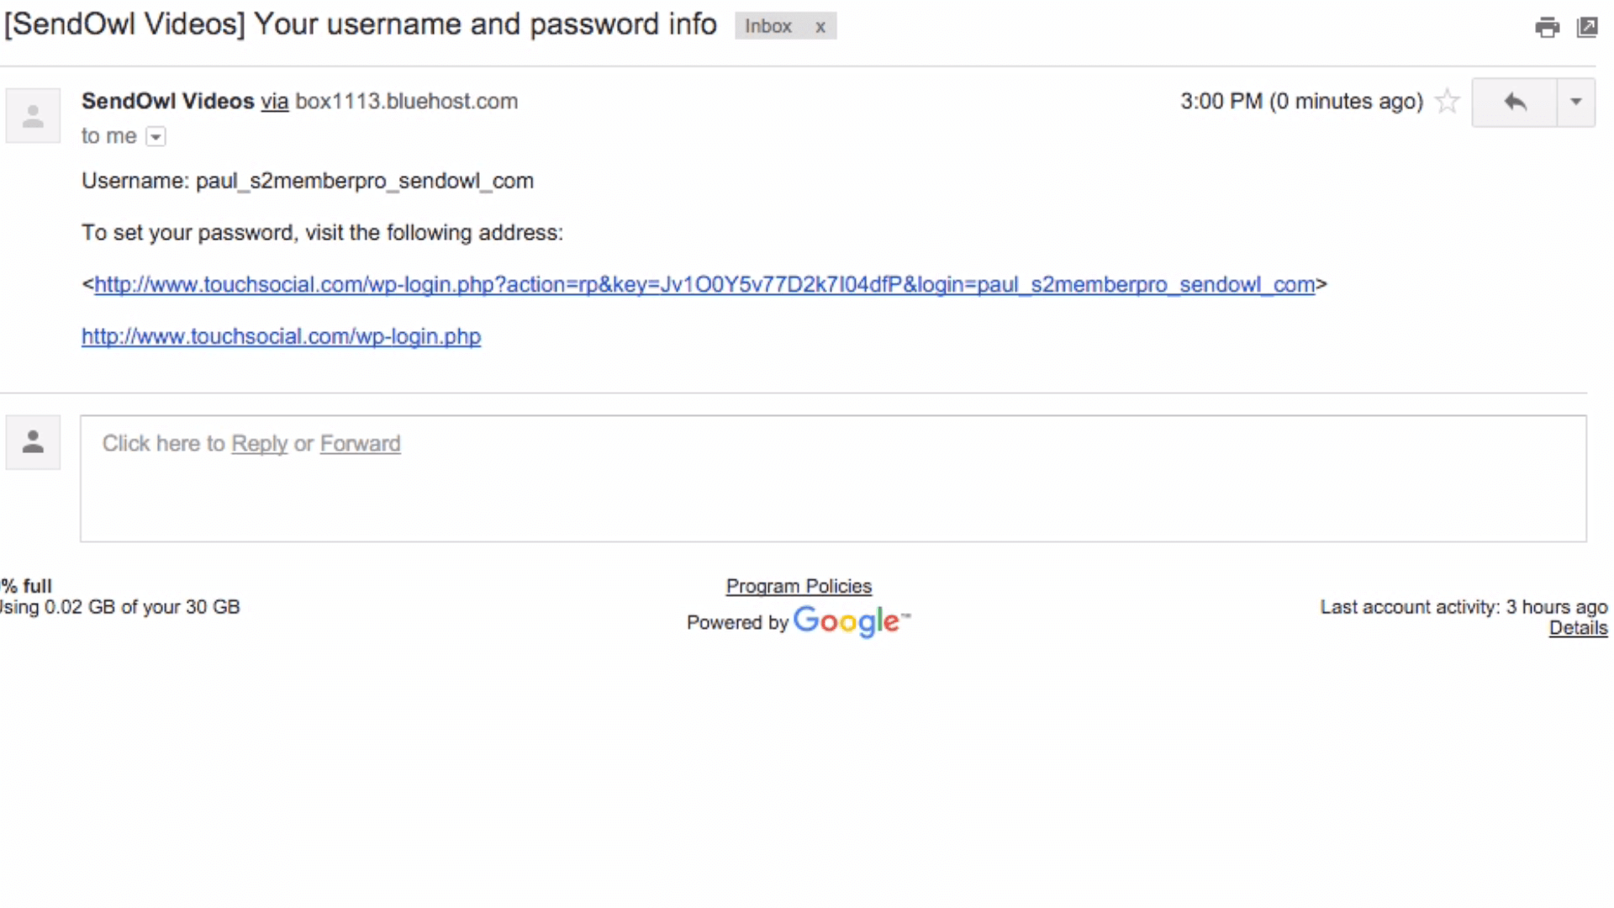Screen dimensions: 1614x908
Task: Click the 'via' link in sender line
Action: (274, 102)
